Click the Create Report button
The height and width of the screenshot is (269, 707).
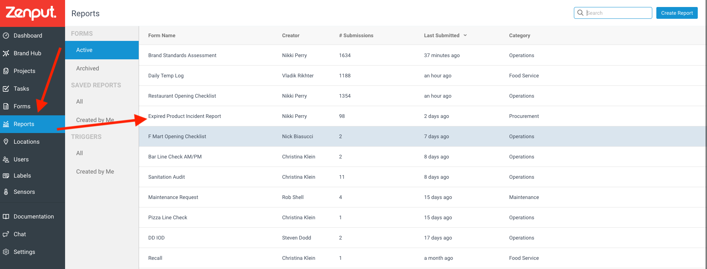coord(677,13)
